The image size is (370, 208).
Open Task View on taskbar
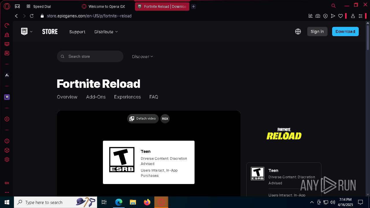coord(104,202)
